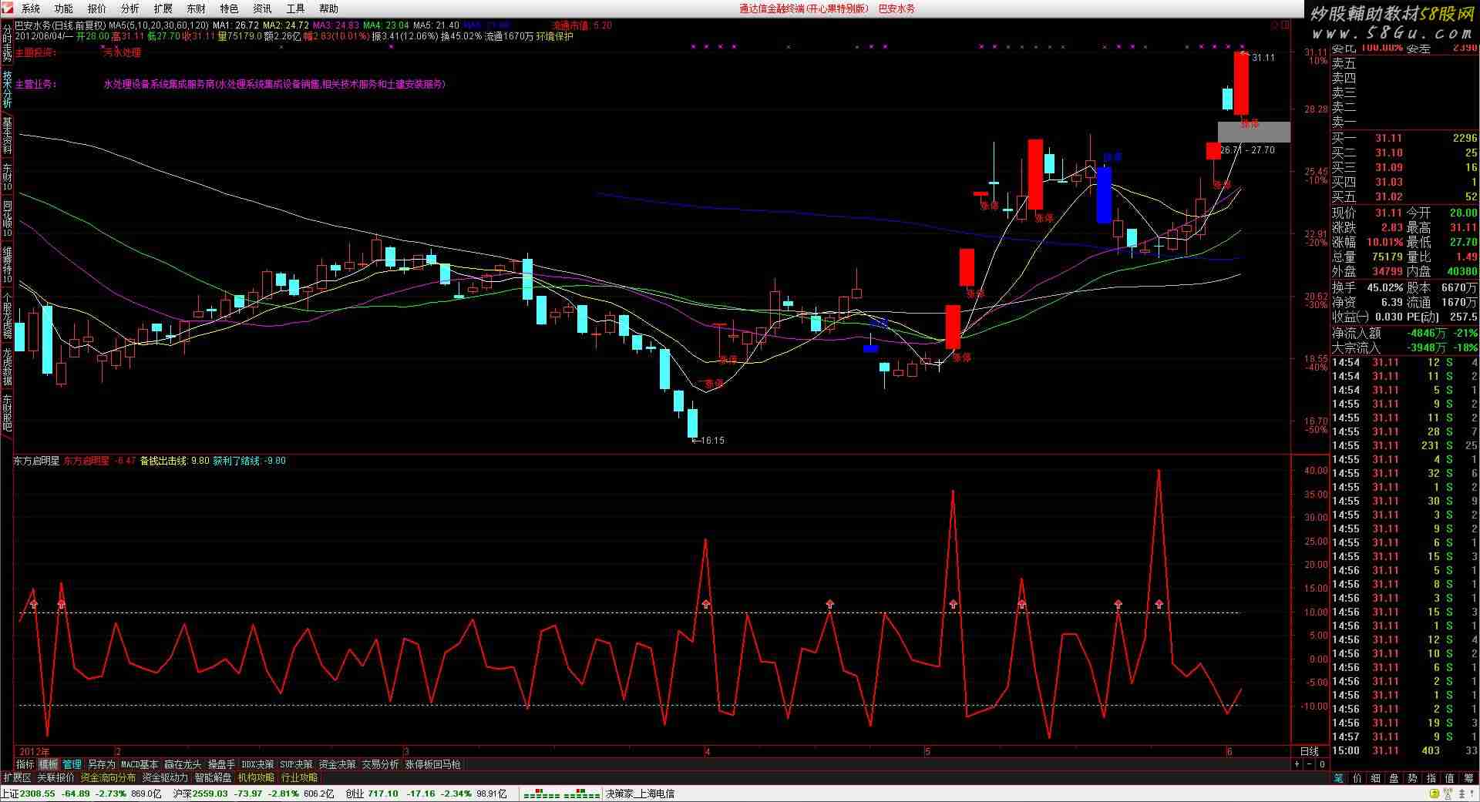
Task: Click the 买一 bid row in the order book
Action: (x=1404, y=138)
